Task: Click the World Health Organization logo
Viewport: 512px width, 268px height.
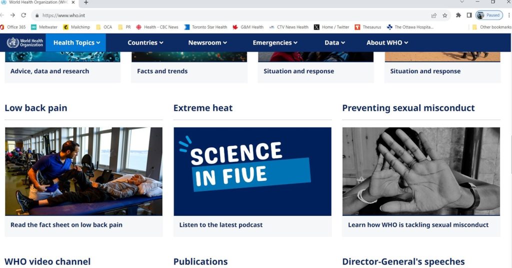Action: tap(25, 42)
